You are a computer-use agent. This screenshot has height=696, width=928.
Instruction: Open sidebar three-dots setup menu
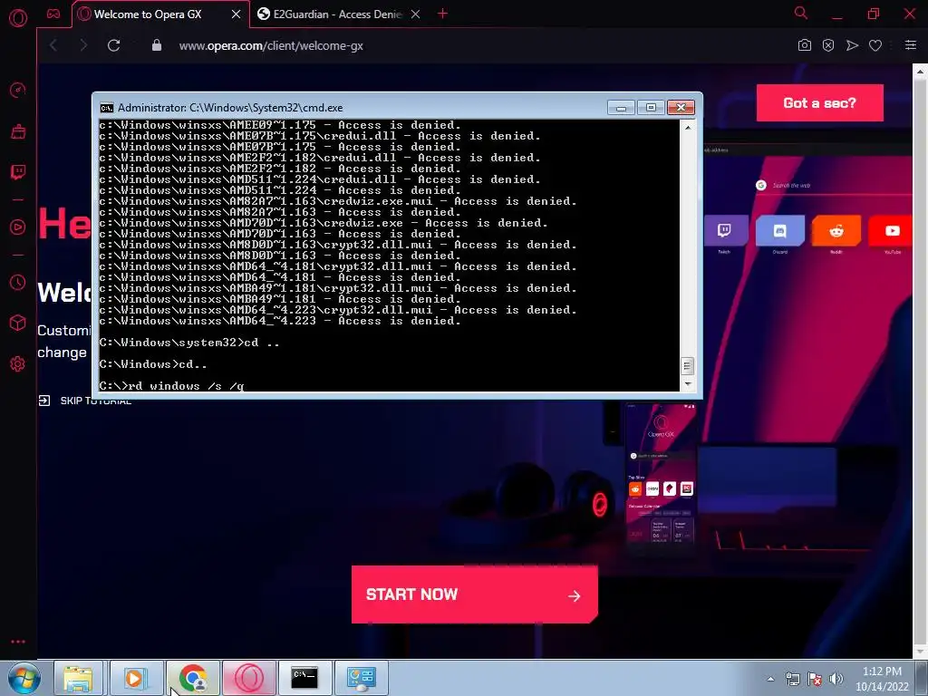pyautogui.click(x=18, y=642)
